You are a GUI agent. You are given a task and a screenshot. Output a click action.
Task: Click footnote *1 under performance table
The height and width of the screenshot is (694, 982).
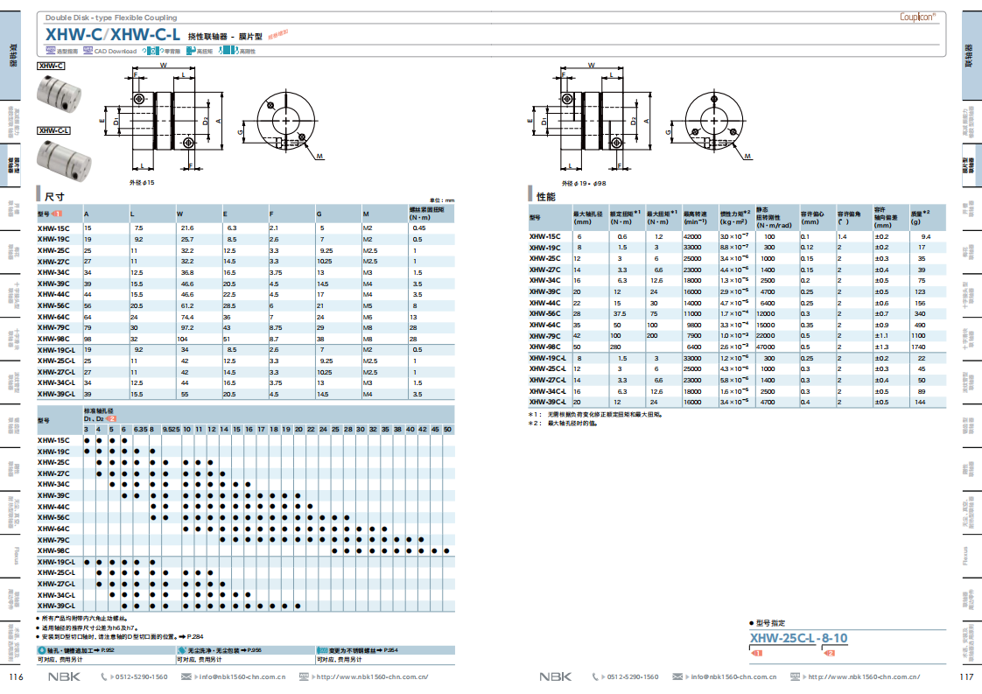click(x=595, y=415)
